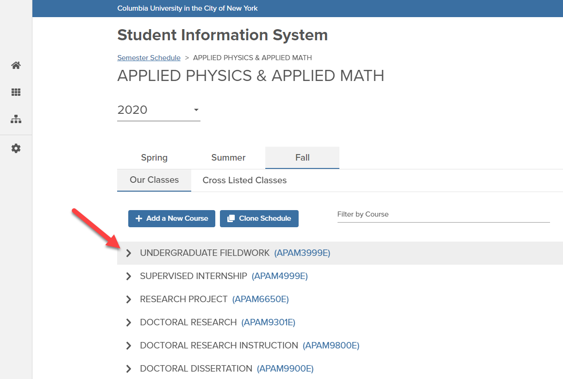The height and width of the screenshot is (379, 563).
Task: Follow the Semester Schedule breadcrumb link
Action: 149,58
